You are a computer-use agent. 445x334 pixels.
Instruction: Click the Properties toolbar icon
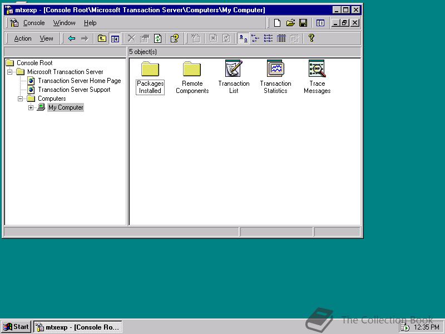tap(145, 38)
